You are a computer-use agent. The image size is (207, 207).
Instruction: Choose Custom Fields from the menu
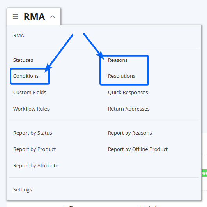[30, 93]
